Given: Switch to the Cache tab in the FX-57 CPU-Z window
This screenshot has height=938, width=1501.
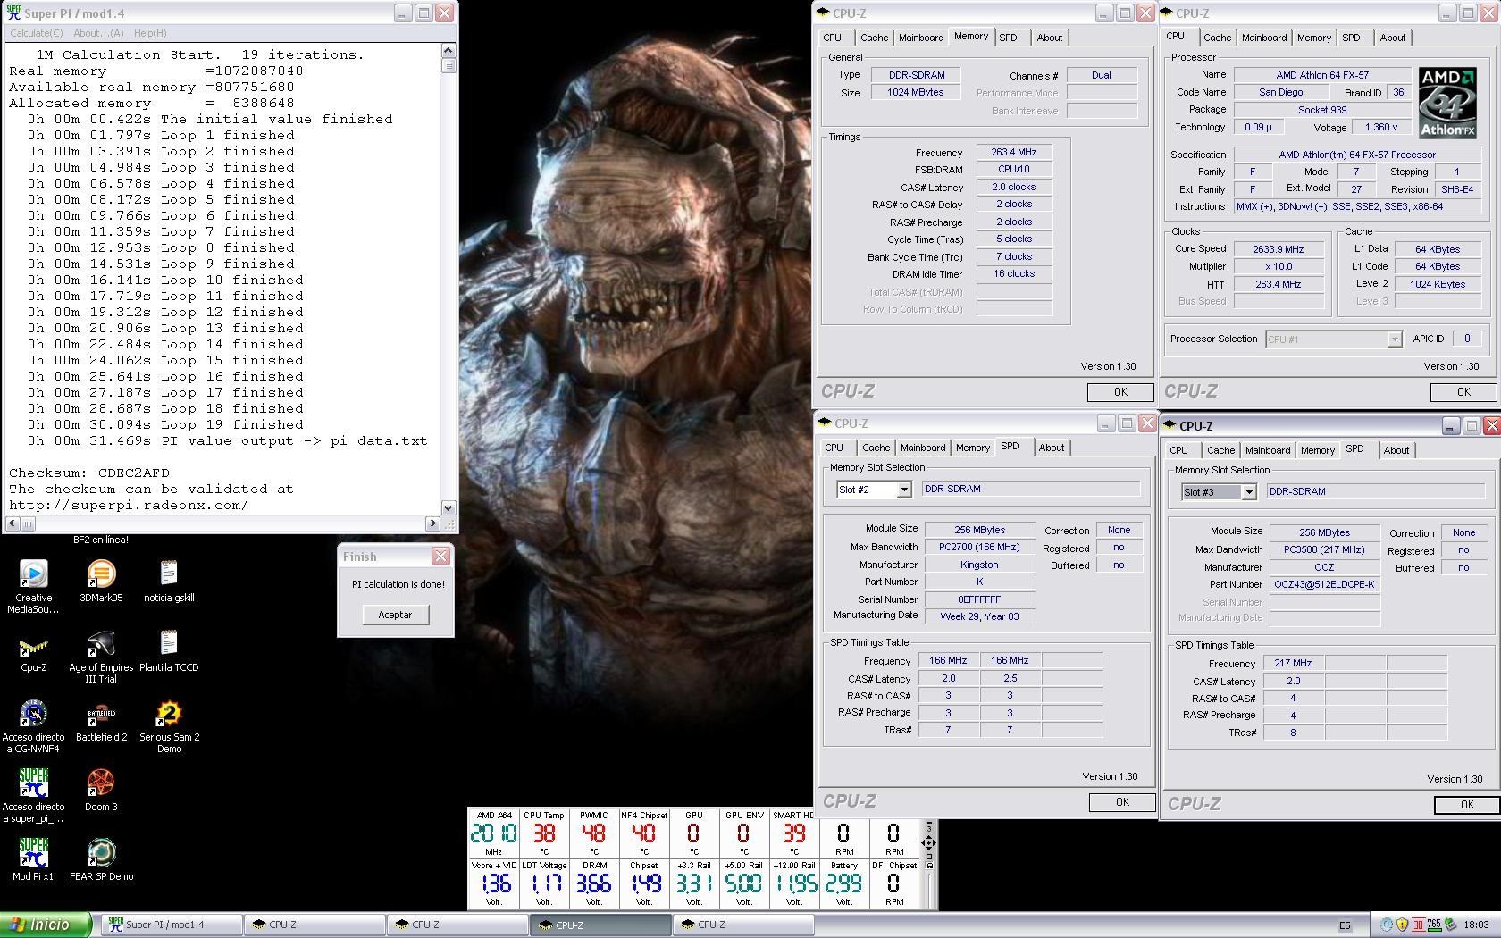Looking at the screenshot, I should click(1217, 38).
